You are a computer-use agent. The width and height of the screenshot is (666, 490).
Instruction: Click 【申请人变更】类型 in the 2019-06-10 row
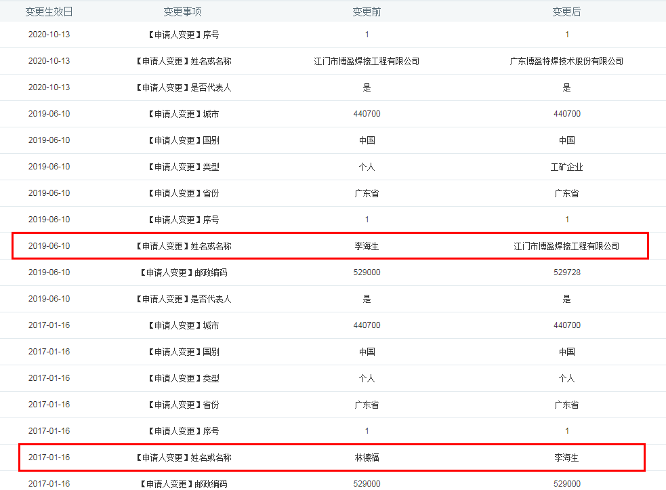(x=184, y=167)
